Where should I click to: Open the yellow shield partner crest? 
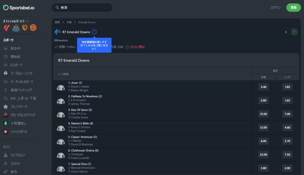coord(25,28)
